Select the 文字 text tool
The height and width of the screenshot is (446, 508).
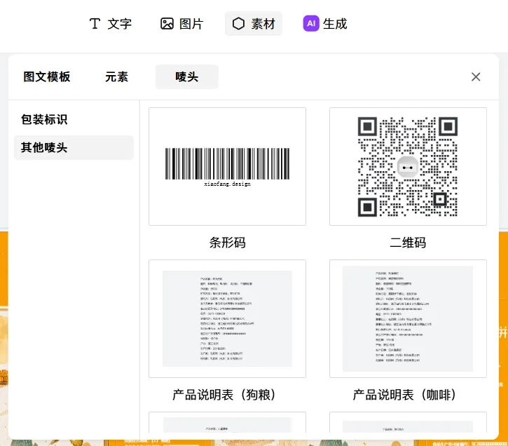coord(111,24)
